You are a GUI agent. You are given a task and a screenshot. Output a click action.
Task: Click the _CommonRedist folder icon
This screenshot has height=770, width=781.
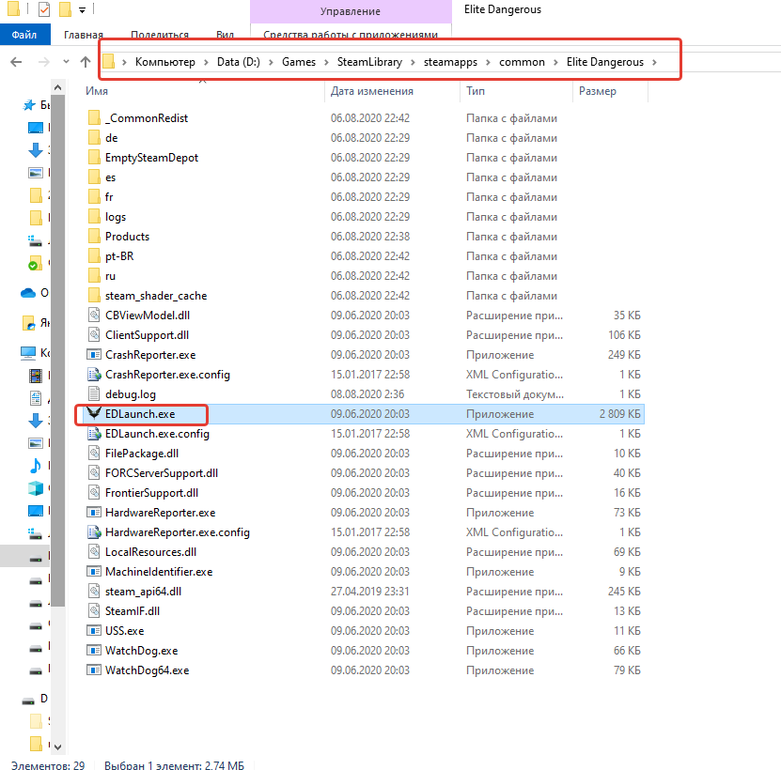click(x=94, y=117)
